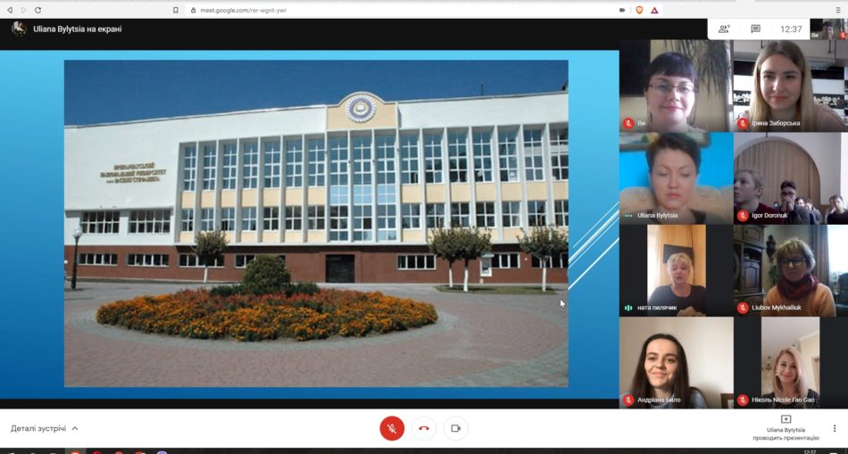The width and height of the screenshot is (848, 454).
Task: Click the Brave shield icon
Action: 638,10
